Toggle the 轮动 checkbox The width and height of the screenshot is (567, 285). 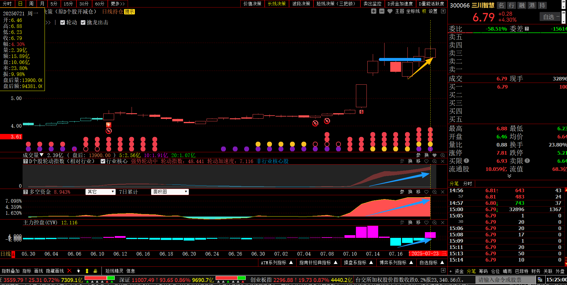click(63, 23)
